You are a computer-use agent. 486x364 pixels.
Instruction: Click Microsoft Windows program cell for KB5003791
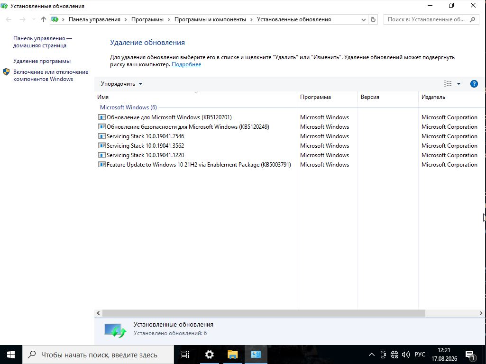point(324,165)
